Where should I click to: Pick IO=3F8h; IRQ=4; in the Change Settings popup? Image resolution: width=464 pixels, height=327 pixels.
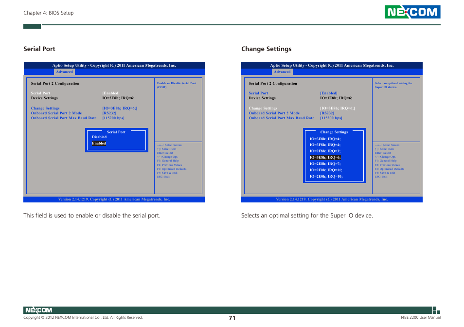325,145
